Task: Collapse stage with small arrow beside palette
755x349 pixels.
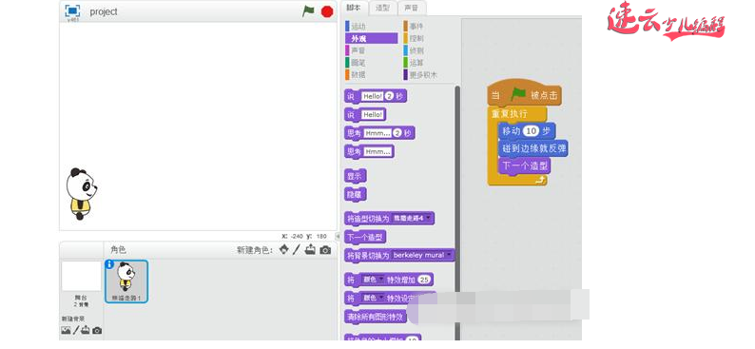Action: point(338,236)
